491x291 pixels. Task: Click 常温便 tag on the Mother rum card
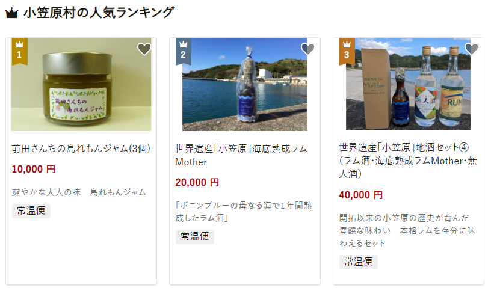[195, 237]
